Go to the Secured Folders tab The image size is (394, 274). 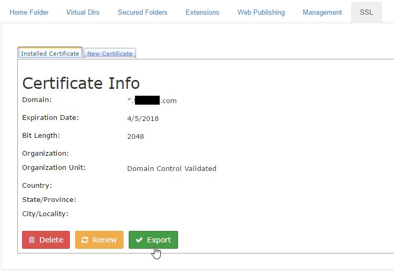(142, 12)
